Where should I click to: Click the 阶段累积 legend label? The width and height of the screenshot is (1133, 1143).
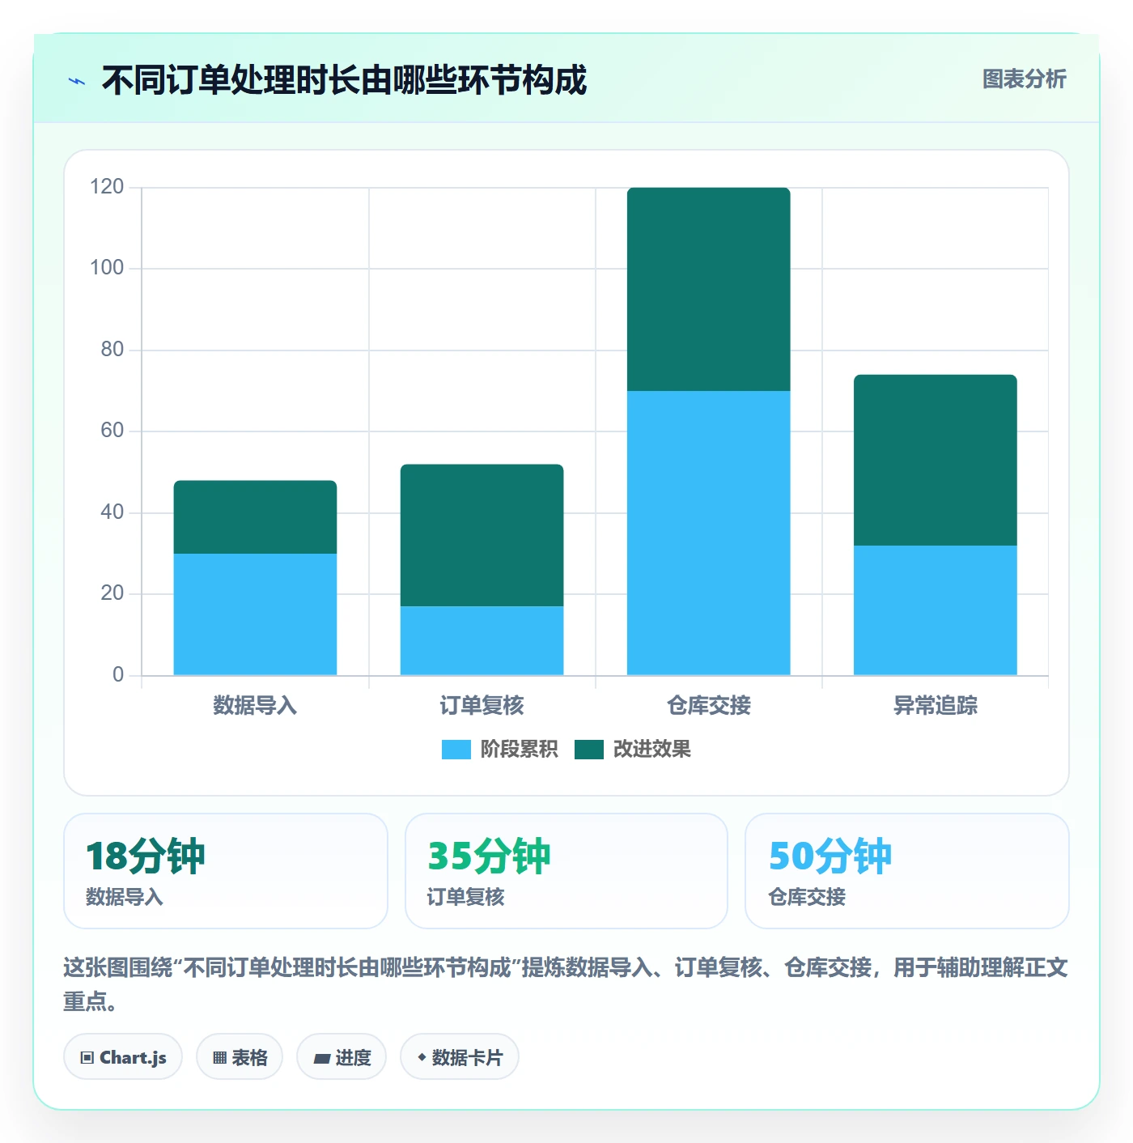(x=519, y=750)
